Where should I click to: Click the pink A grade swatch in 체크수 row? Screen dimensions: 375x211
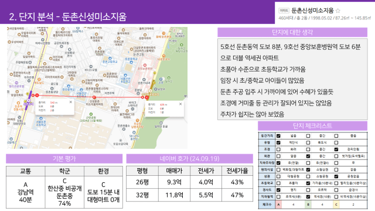[x=278, y=205]
